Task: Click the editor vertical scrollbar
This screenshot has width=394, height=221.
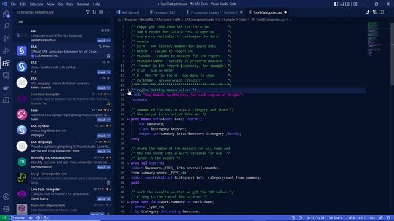Action: coord(392,54)
